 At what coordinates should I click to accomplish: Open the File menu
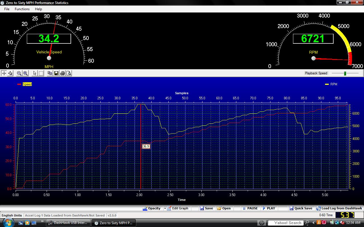coord(7,9)
